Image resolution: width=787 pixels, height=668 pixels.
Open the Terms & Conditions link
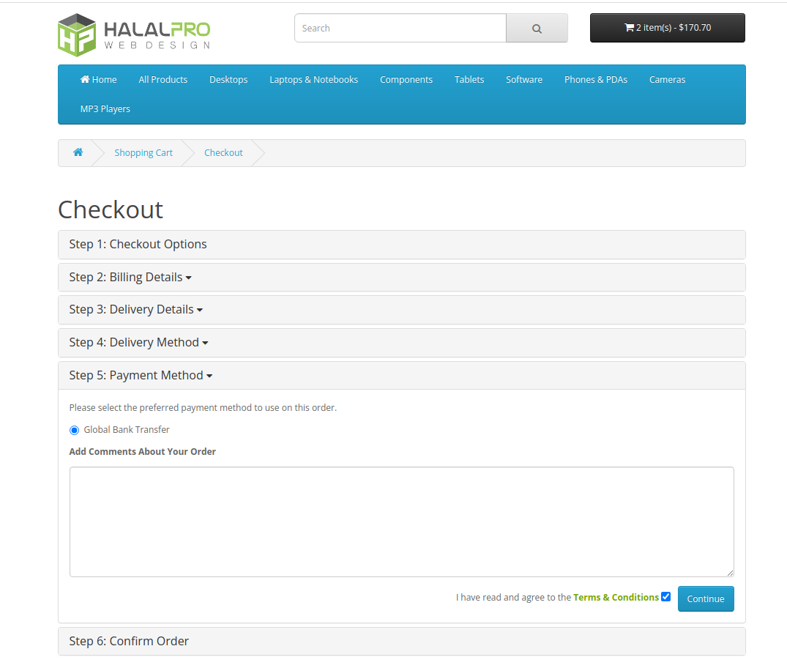click(615, 597)
